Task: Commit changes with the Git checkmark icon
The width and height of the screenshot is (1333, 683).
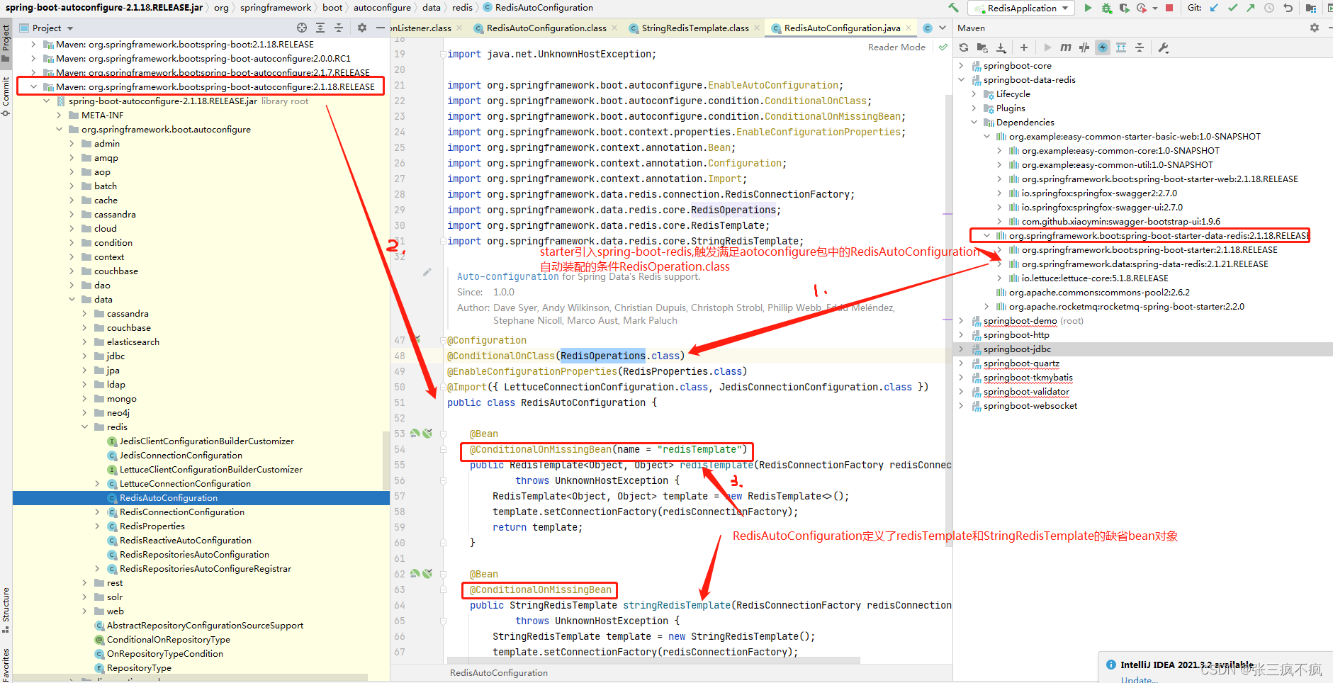Action: click(1232, 8)
